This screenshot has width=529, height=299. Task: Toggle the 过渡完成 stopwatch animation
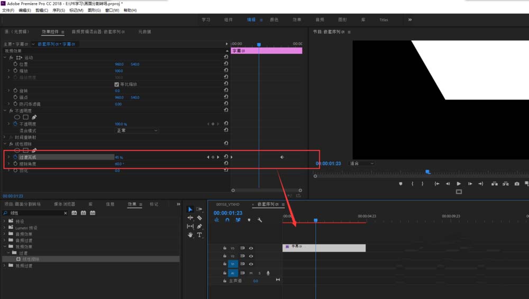coord(15,157)
